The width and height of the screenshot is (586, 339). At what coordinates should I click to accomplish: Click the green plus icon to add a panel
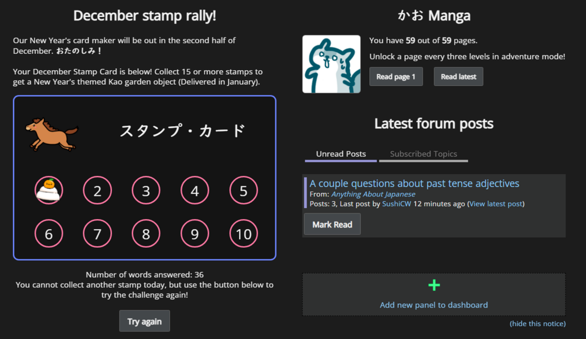pyautogui.click(x=434, y=285)
